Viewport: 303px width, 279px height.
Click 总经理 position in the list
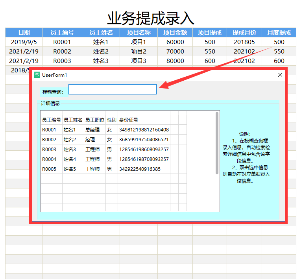point(92,129)
